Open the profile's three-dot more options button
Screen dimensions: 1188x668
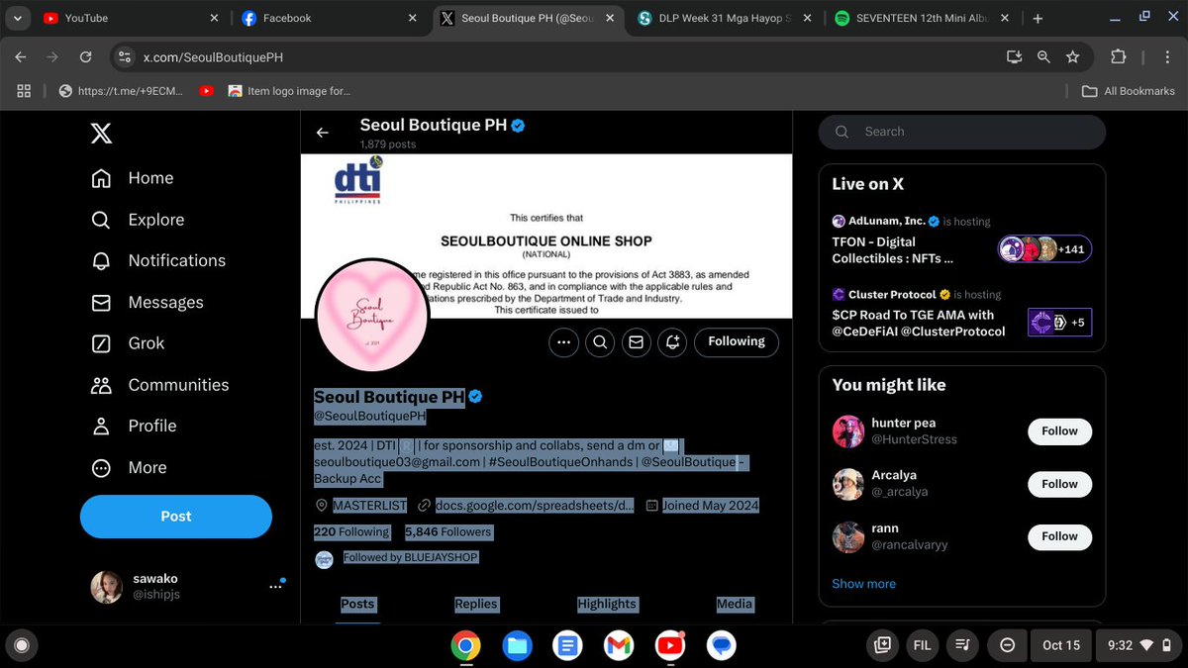563,342
